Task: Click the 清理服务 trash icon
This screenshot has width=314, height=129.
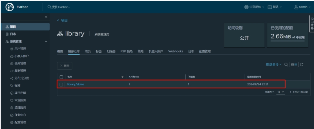Action: tap(11, 108)
